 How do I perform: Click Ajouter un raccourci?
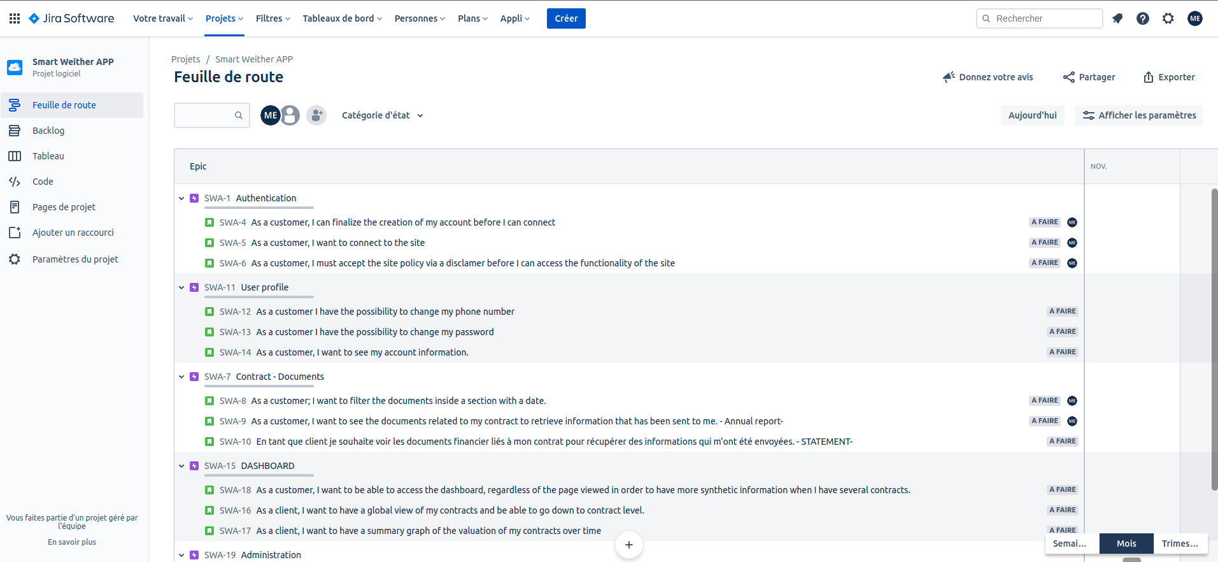pyautogui.click(x=72, y=233)
